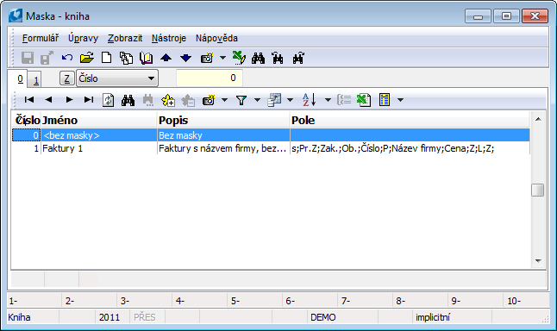Click scrollbar up arrow
The image size is (557, 331).
tap(538, 119)
